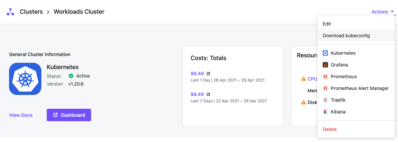This screenshot has width=398, height=142.
Task: Click the Traefik icon in Actions menu
Action: (x=325, y=100)
